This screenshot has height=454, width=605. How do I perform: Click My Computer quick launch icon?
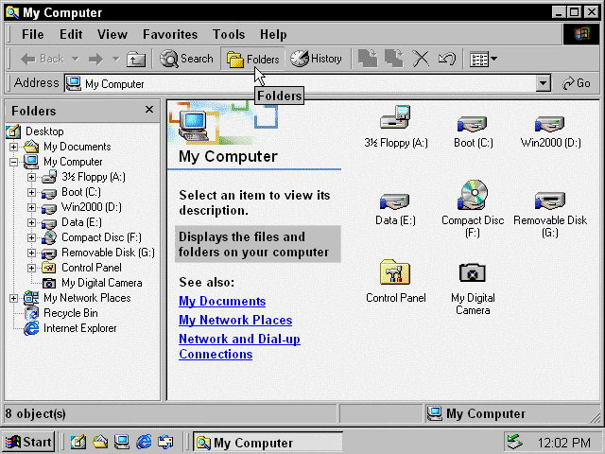click(122, 442)
